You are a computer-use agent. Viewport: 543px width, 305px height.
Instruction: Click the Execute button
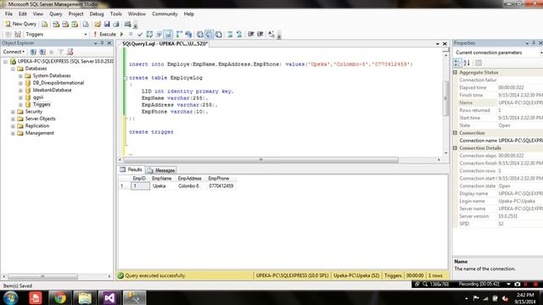click(x=104, y=34)
